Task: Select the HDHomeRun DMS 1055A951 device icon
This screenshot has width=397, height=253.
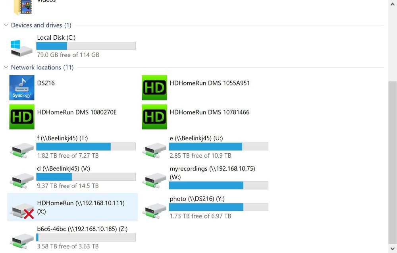Action: pos(154,87)
